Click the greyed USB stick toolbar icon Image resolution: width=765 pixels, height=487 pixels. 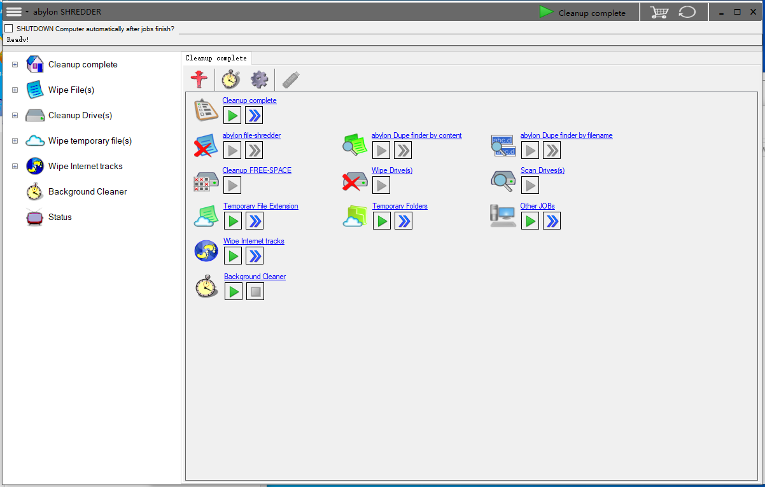tap(291, 79)
